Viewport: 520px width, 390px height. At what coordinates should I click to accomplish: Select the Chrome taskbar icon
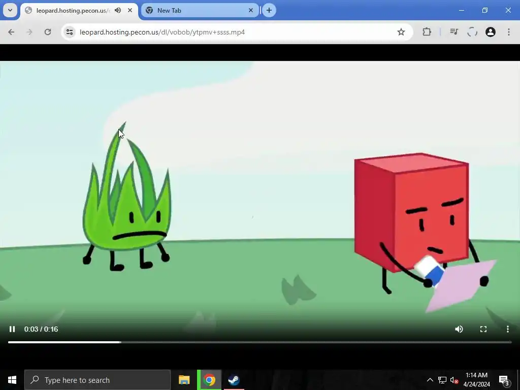click(x=209, y=380)
